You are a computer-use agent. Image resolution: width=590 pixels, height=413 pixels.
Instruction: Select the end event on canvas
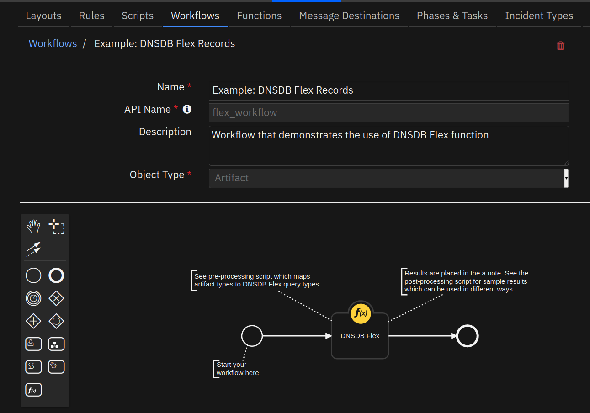coord(468,336)
